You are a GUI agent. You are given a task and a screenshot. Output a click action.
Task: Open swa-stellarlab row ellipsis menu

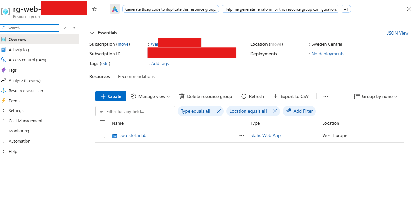[242, 135]
